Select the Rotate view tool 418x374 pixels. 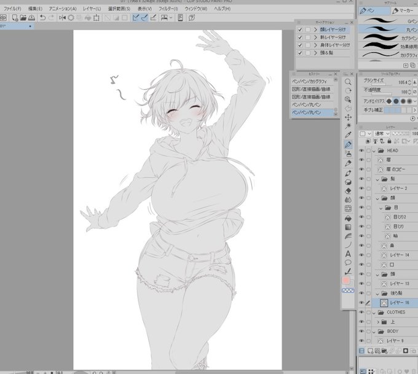(x=348, y=91)
